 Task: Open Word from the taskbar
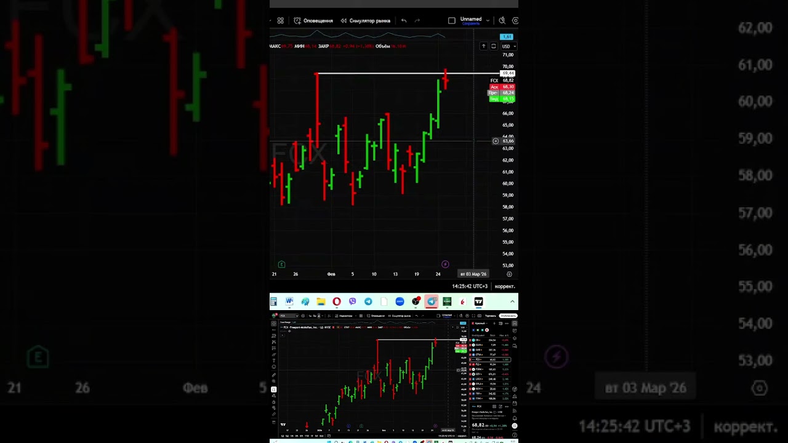[289, 301]
